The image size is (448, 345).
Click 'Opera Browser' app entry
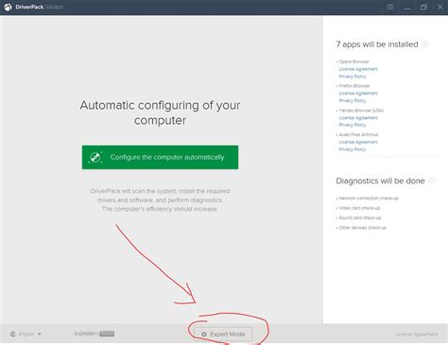[x=353, y=61]
